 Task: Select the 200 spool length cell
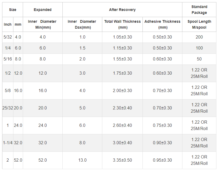(x=199, y=37)
